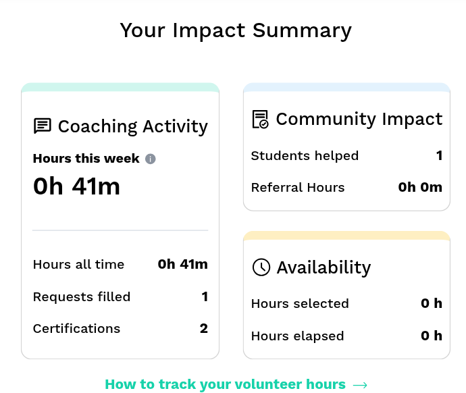Click the info icon beside Hours this week
Viewport: 466px width, 393px height.
[151, 159]
